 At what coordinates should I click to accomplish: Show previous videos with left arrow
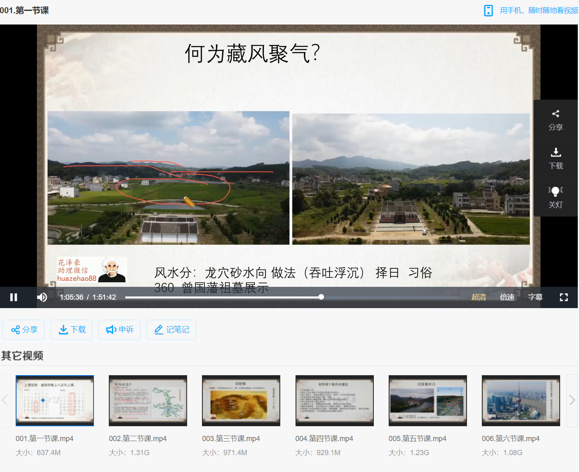point(5,400)
